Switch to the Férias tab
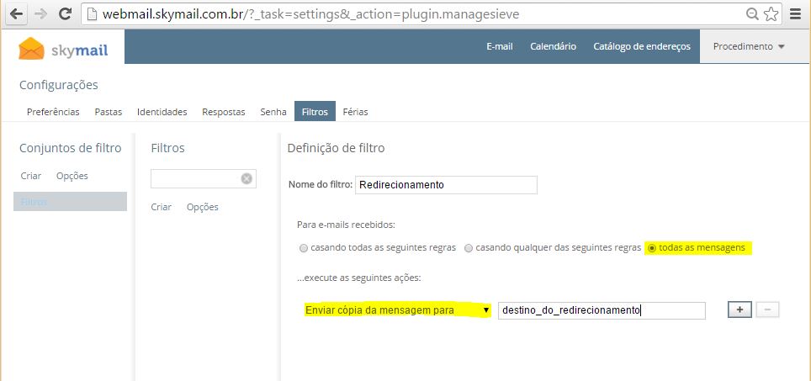The height and width of the screenshot is (381, 811). click(355, 112)
